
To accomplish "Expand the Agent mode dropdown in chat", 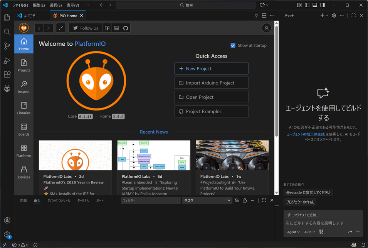I will click(x=293, y=232).
